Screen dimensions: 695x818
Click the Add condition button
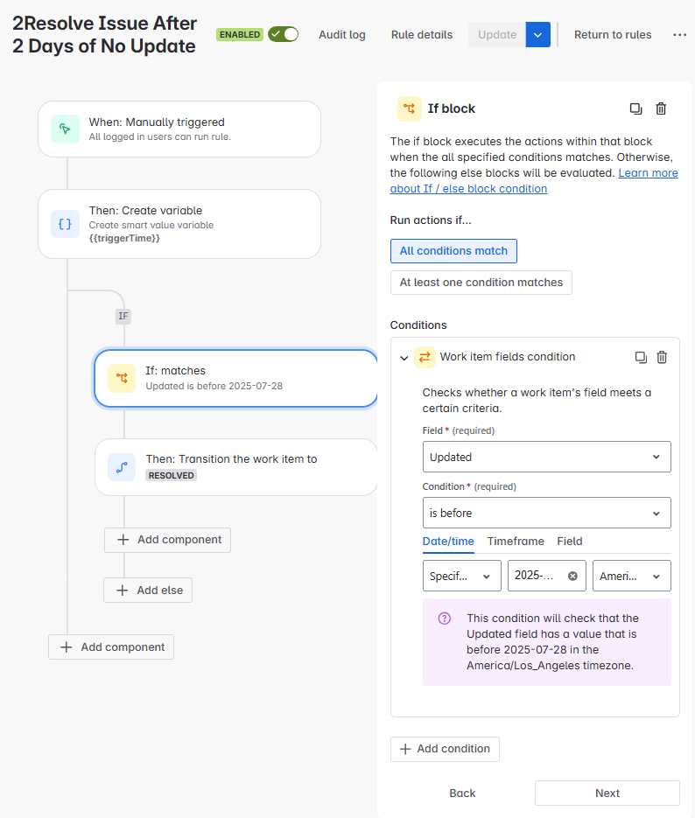point(445,749)
